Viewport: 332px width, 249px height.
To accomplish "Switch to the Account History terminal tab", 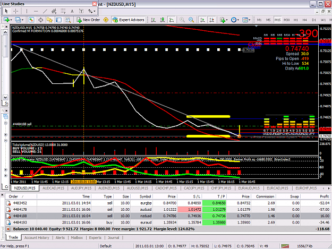I will 37,237.
